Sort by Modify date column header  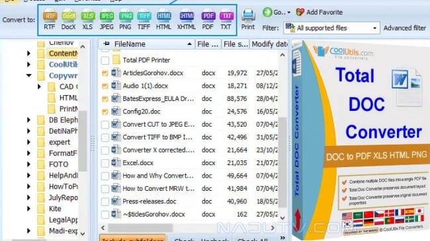(x=269, y=44)
